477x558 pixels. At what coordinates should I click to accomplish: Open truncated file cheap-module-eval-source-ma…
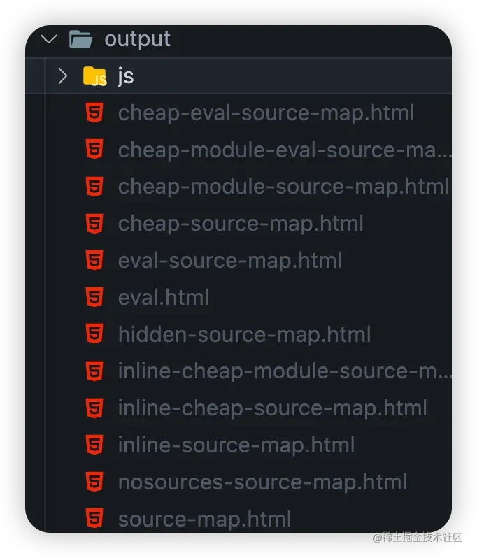click(x=285, y=150)
